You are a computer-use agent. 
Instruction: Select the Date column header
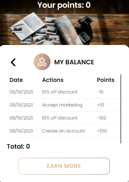(x=16, y=80)
